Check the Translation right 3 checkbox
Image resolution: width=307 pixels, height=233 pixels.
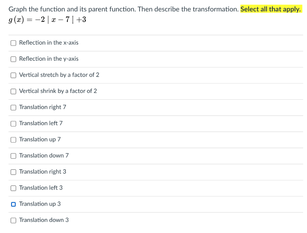point(13,172)
